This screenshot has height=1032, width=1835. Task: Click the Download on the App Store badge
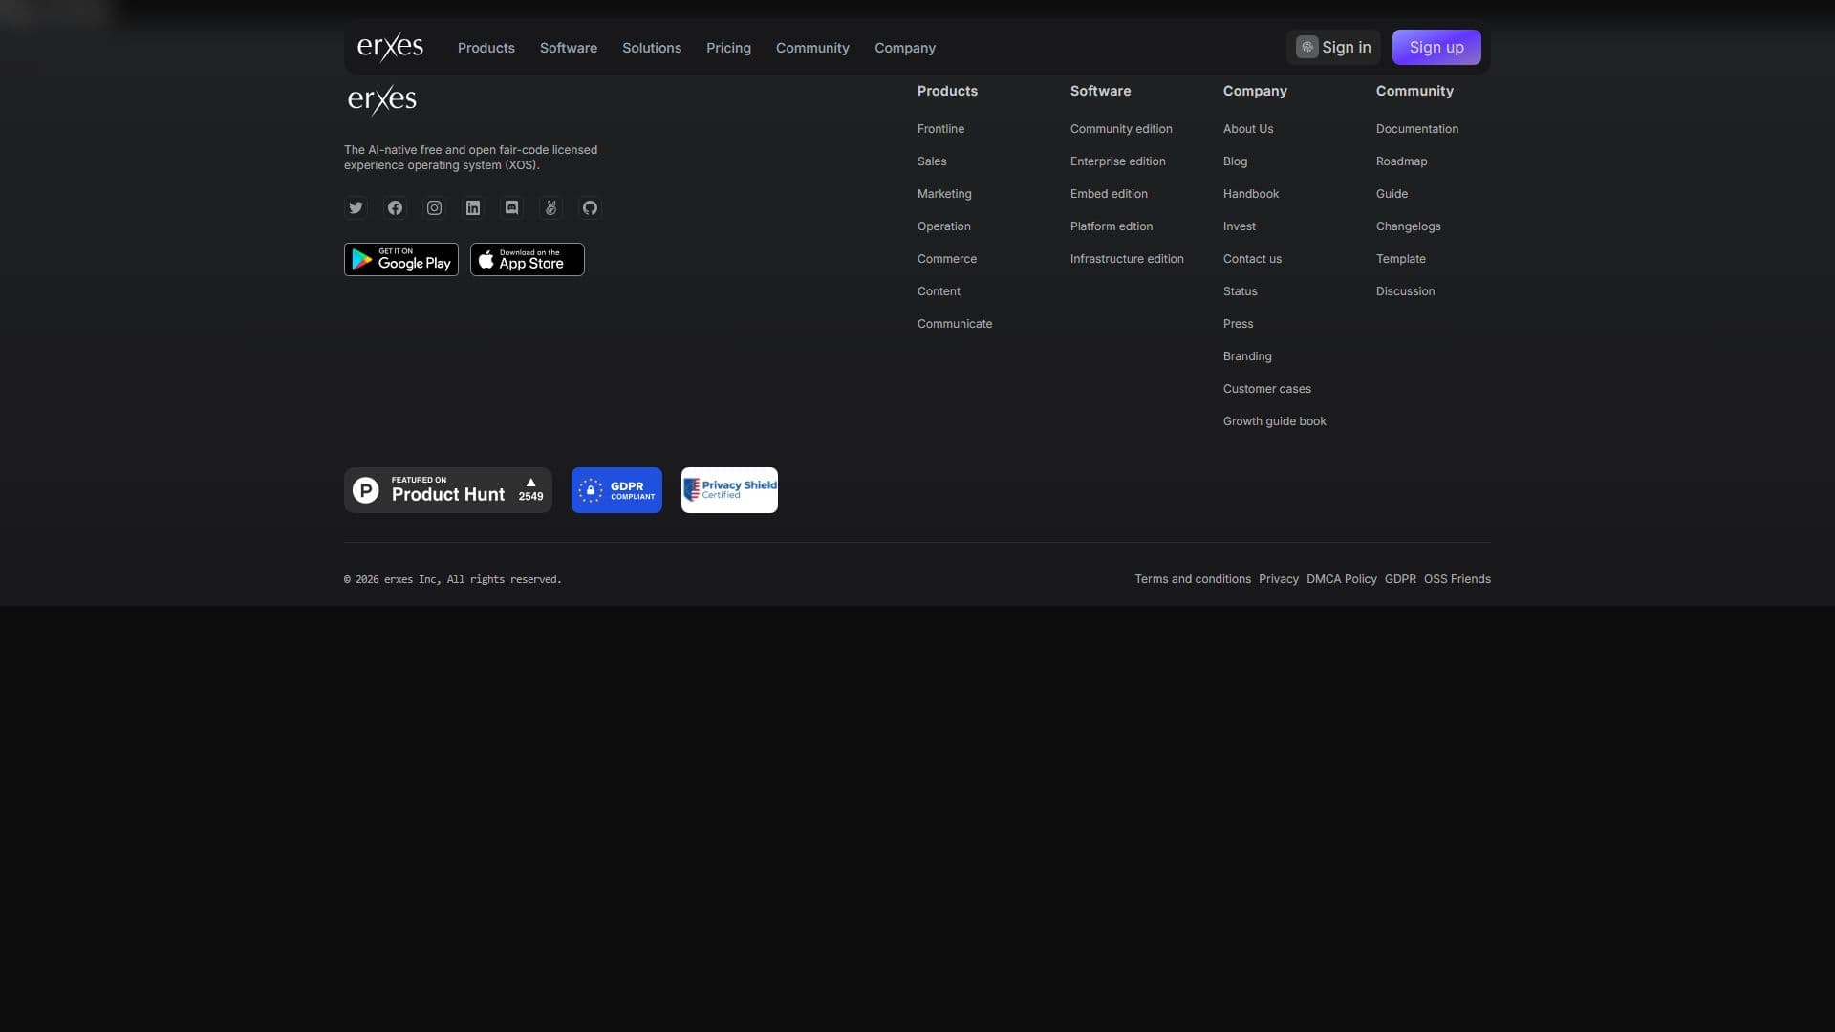tap(528, 260)
